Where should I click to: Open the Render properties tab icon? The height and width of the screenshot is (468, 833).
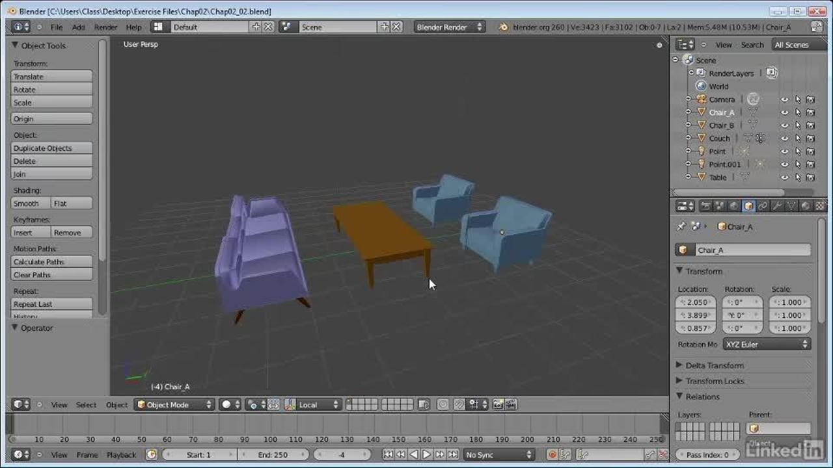click(x=705, y=206)
